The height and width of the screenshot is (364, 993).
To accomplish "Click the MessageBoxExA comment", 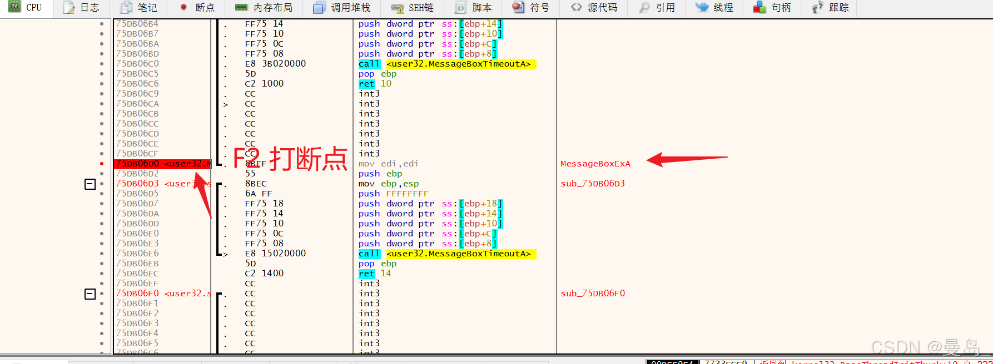I will (595, 164).
